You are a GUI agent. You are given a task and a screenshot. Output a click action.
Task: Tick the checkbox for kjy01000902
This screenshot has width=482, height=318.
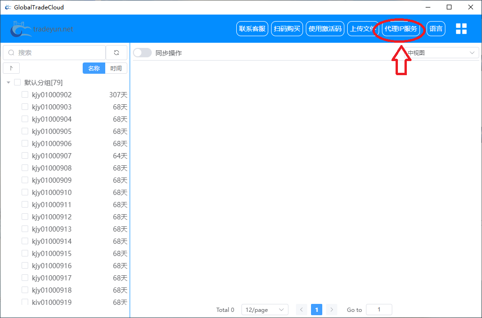pyautogui.click(x=25, y=95)
